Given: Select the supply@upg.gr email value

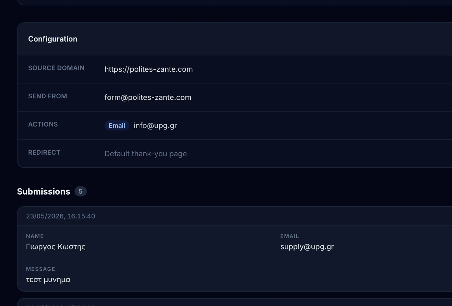Looking at the screenshot, I should [x=307, y=247].
